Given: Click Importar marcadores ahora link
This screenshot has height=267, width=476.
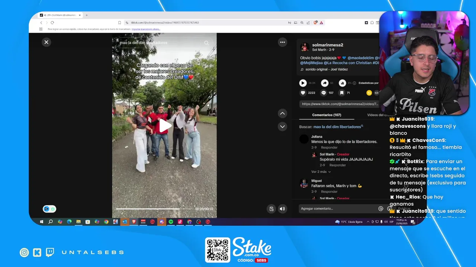Looking at the screenshot, I should pyautogui.click(x=146, y=29).
